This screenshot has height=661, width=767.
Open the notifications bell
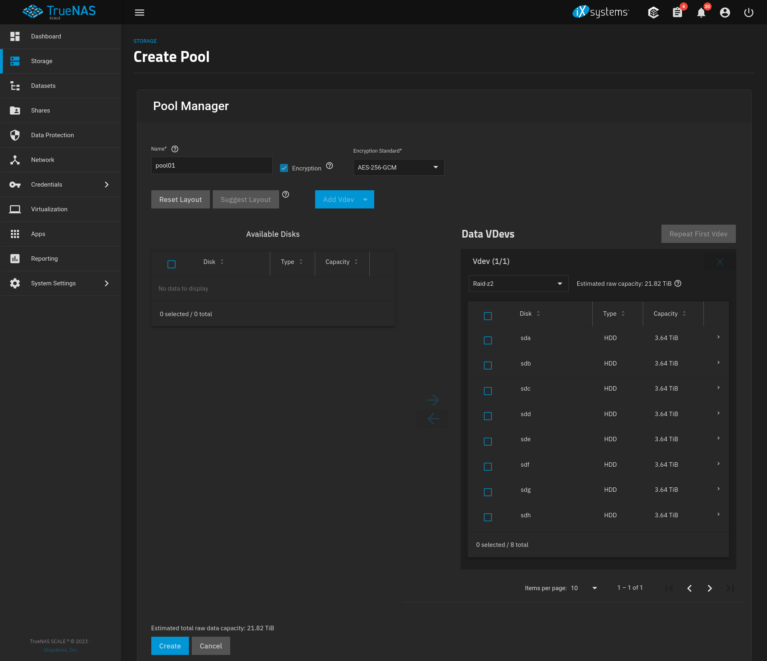(x=701, y=13)
